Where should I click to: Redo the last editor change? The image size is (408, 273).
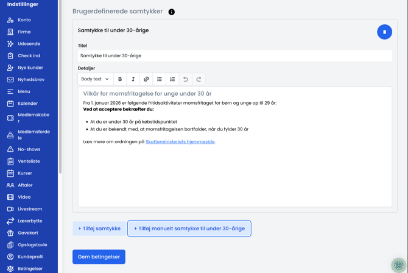tap(199, 79)
